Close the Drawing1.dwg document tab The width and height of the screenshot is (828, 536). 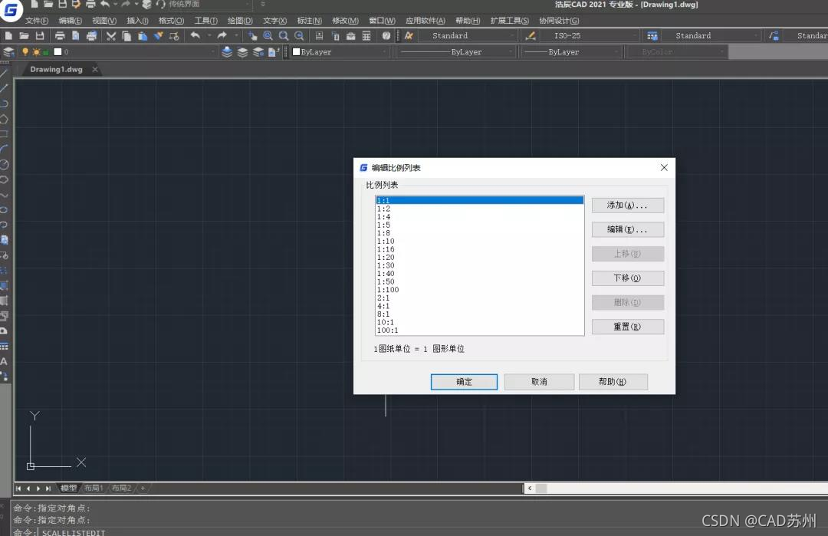click(x=95, y=69)
